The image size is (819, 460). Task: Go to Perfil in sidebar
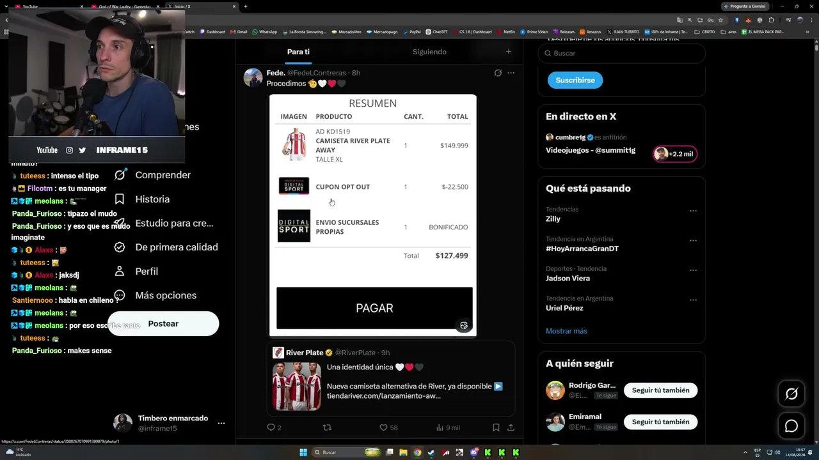click(x=138, y=272)
